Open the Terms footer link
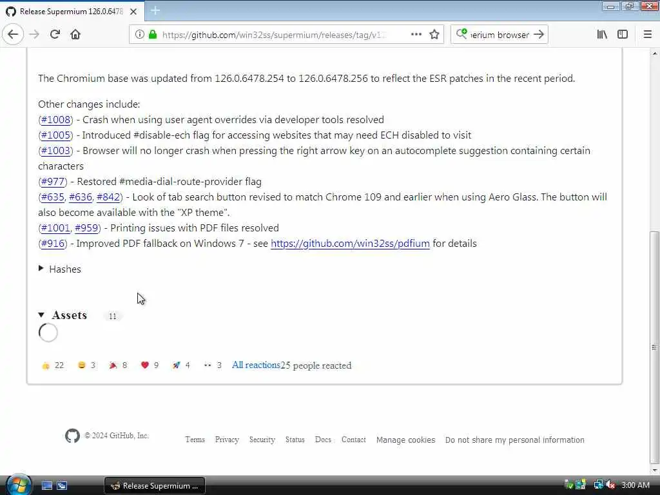This screenshot has height=495, width=660. [x=195, y=440]
